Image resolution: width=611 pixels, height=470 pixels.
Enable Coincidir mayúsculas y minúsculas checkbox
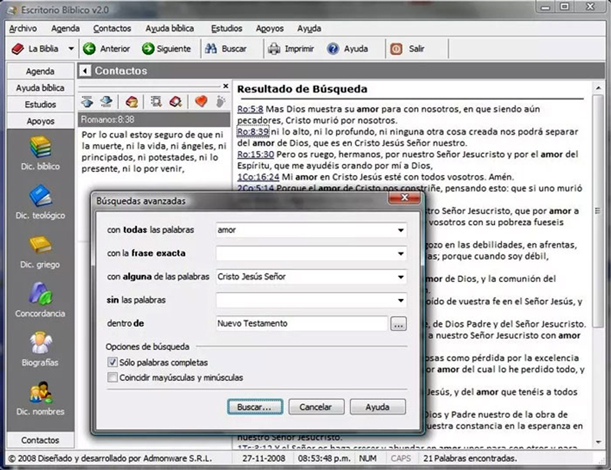point(112,377)
